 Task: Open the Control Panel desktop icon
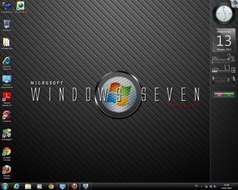coord(7,81)
